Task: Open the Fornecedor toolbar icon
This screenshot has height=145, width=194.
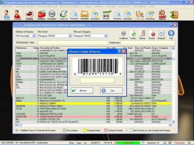Action: 17,15
